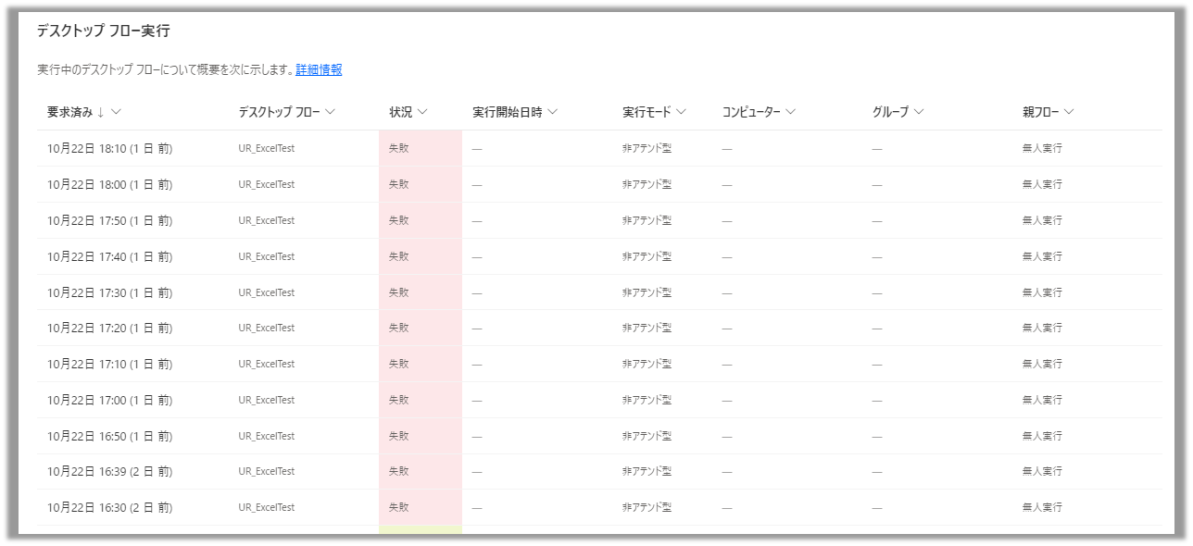Open UR_ExcelTest in the 17:50 row
Image resolution: width=1193 pixels, height=546 pixels.
(267, 220)
